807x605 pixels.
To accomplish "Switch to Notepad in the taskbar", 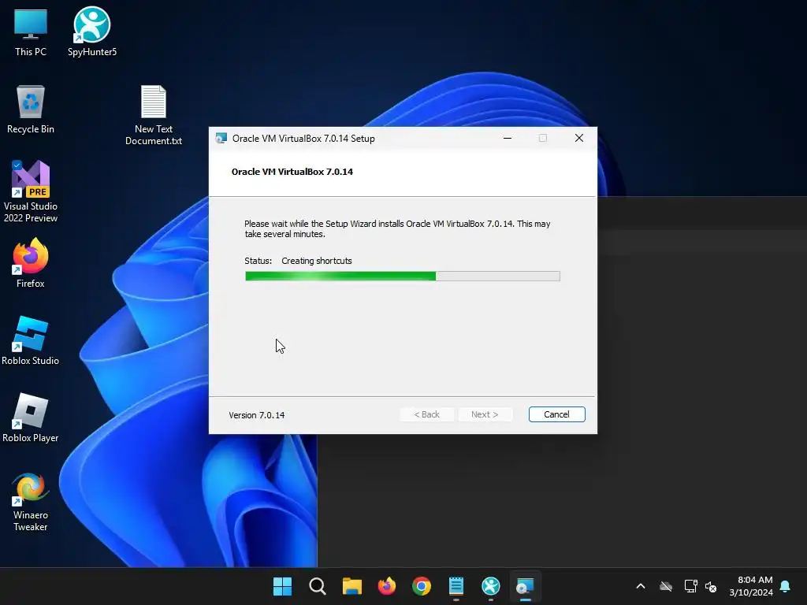I will 456,586.
